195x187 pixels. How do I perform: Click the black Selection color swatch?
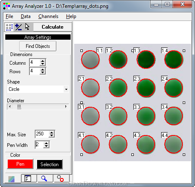(x=49, y=164)
